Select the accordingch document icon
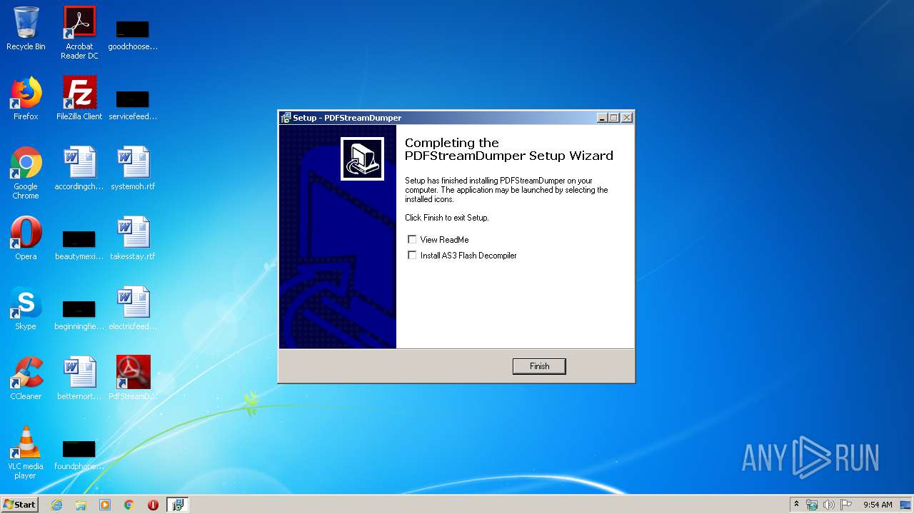The height and width of the screenshot is (514, 914). pyautogui.click(x=79, y=169)
